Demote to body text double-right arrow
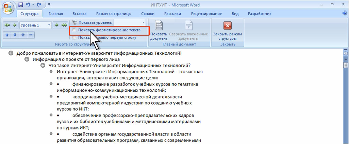Screen dimensions: 349x144 coord(64,25)
